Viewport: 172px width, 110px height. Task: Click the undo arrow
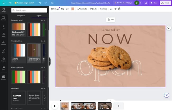[40, 3]
